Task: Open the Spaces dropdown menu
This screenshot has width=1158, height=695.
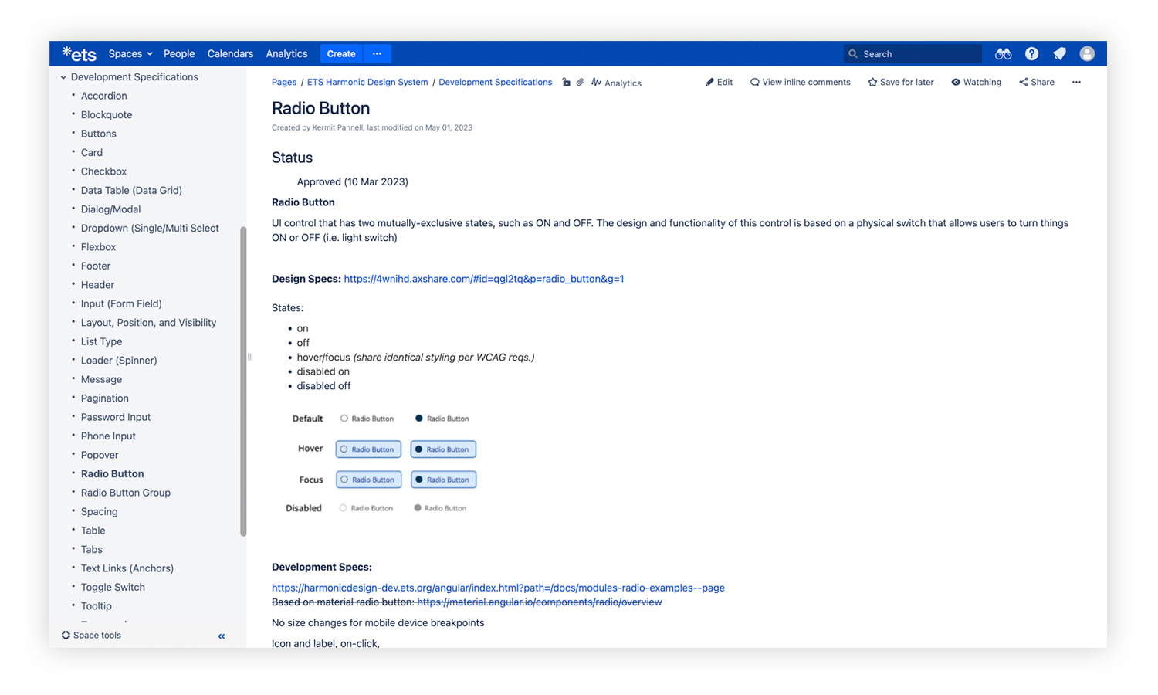Action: (x=130, y=53)
